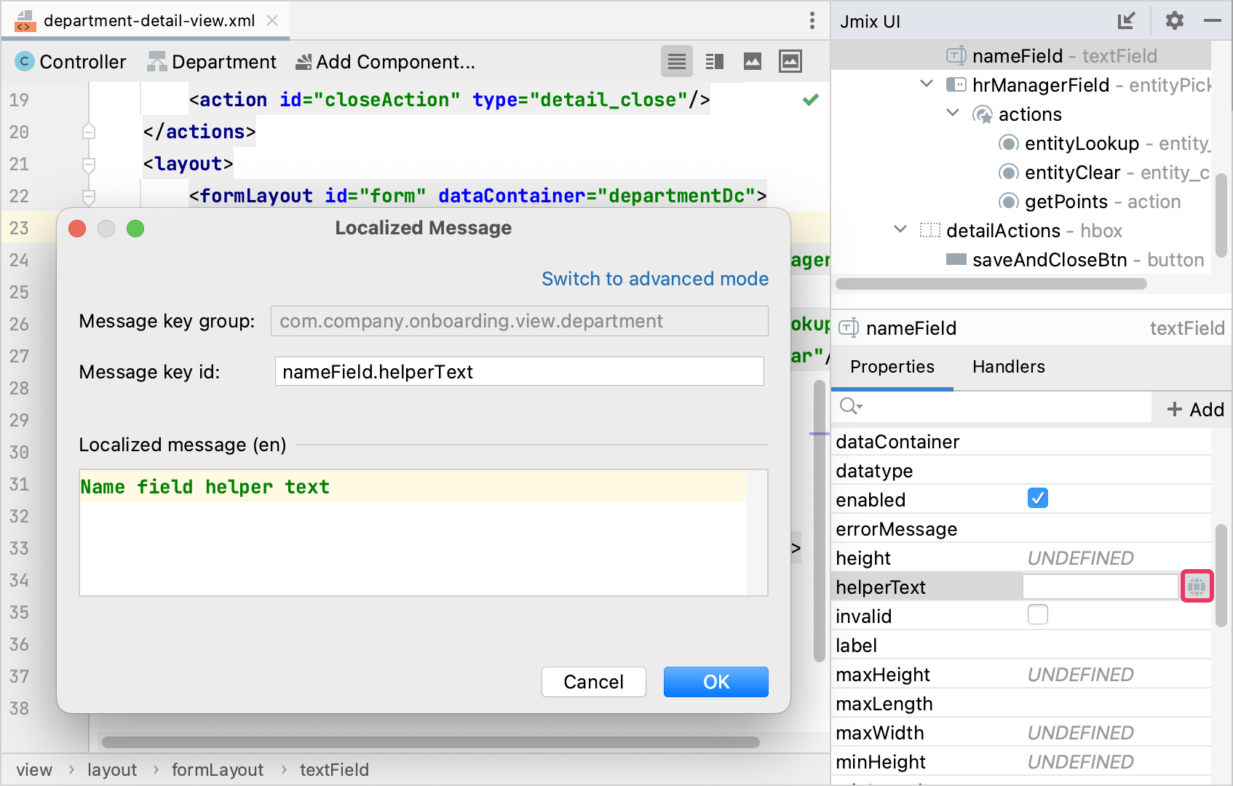Click textField breadcrumb item
This screenshot has width=1233, height=786.
pos(334,770)
